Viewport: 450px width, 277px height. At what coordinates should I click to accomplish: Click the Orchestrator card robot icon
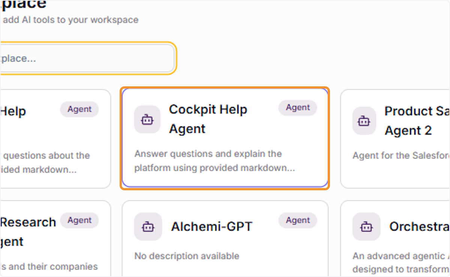tap(366, 226)
